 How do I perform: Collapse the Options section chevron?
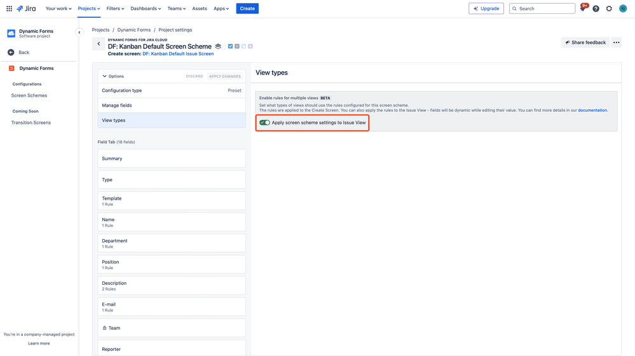[104, 76]
